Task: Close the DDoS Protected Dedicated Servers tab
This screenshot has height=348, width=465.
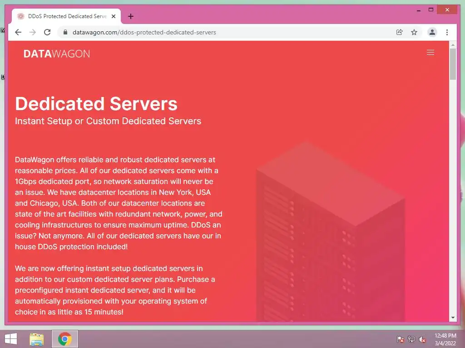Action: pos(114,16)
